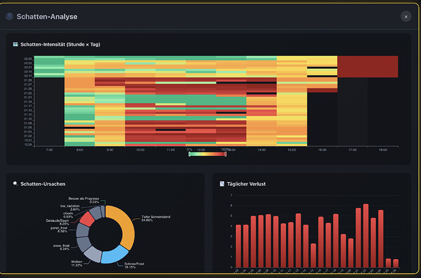
Task: Click the tallest red bar in Täglicher Verlust
Action: coord(365,236)
